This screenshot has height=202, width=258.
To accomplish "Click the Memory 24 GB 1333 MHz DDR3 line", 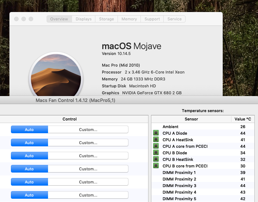I will click(134, 79).
